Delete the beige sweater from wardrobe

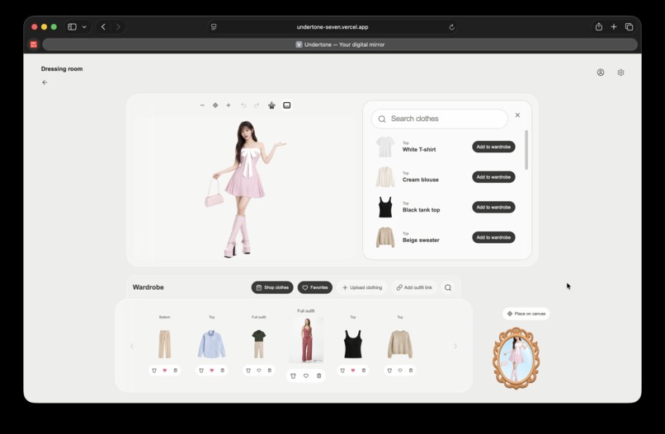pyautogui.click(x=411, y=371)
